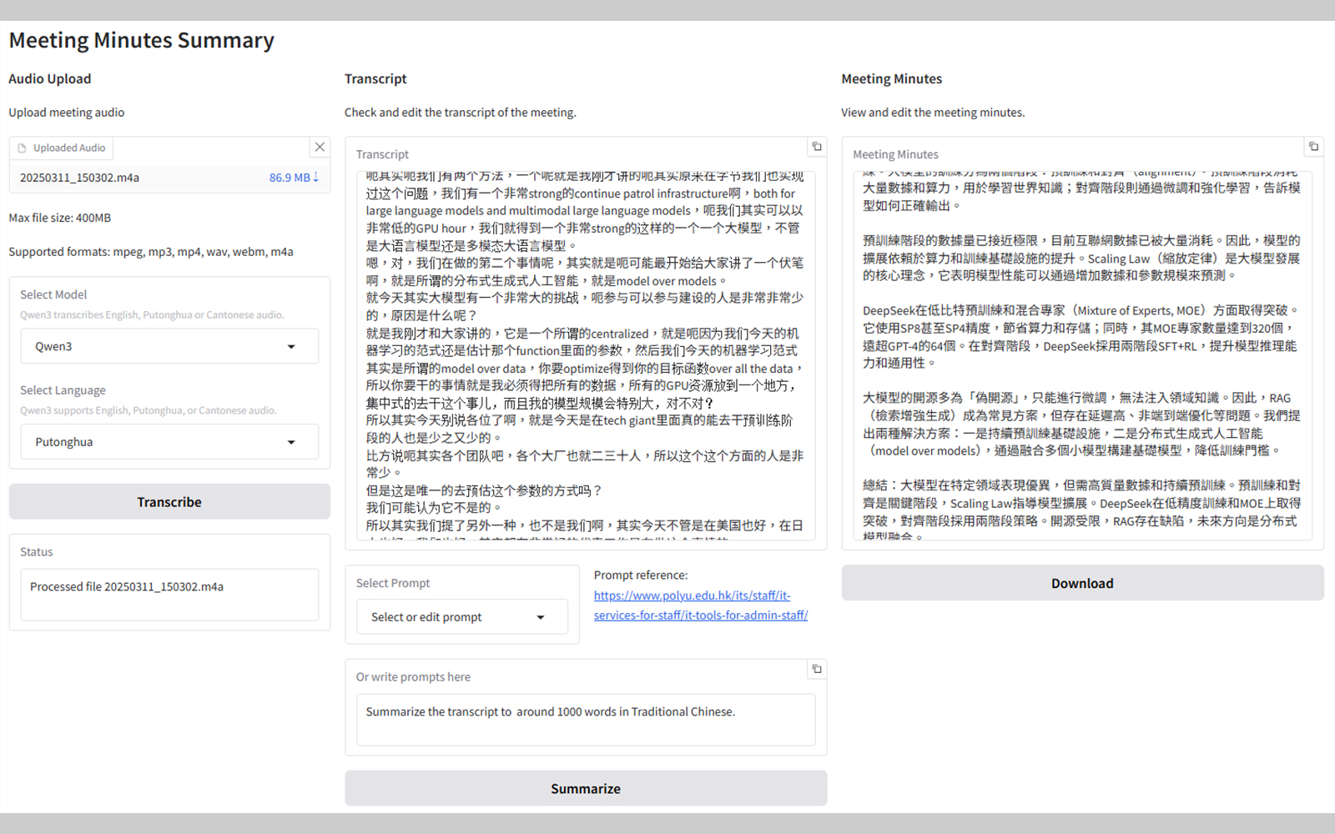Click the Summarize button
This screenshot has width=1335, height=834.
[586, 788]
